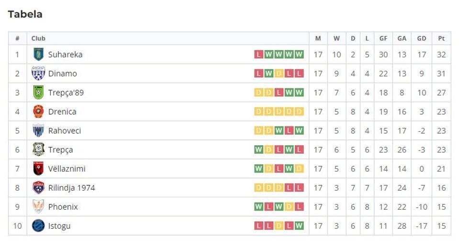Click the Vëllaznimi club crest icon
Image resolution: width=469 pixels, height=246 pixels.
tap(38, 169)
